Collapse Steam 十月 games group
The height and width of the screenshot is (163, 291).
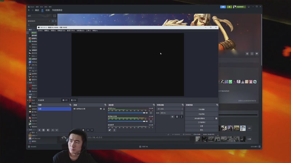[28, 68]
